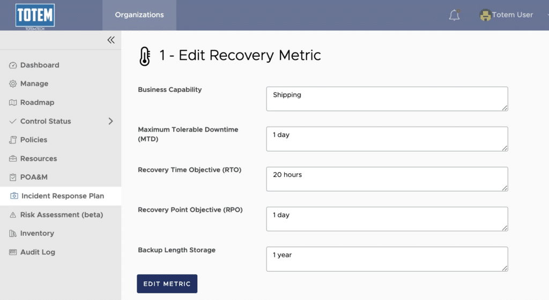Click the Totem User avatar icon
Screen dimensions: 549x300
point(485,15)
